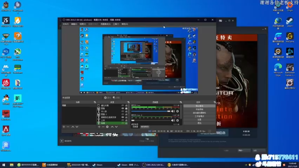Open the 编辑(E) menu in OBS
Image resolution: width=299 pixels, height=168 pixels.
tap(74, 24)
